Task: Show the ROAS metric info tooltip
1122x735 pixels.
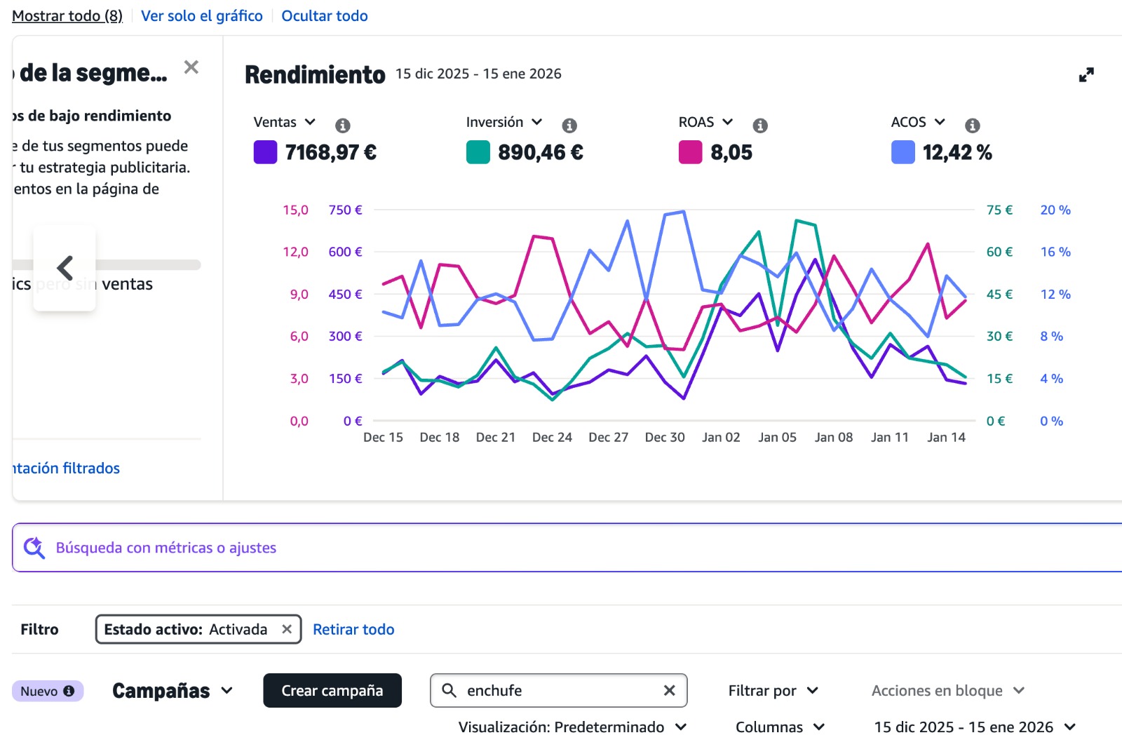Action: (x=759, y=126)
